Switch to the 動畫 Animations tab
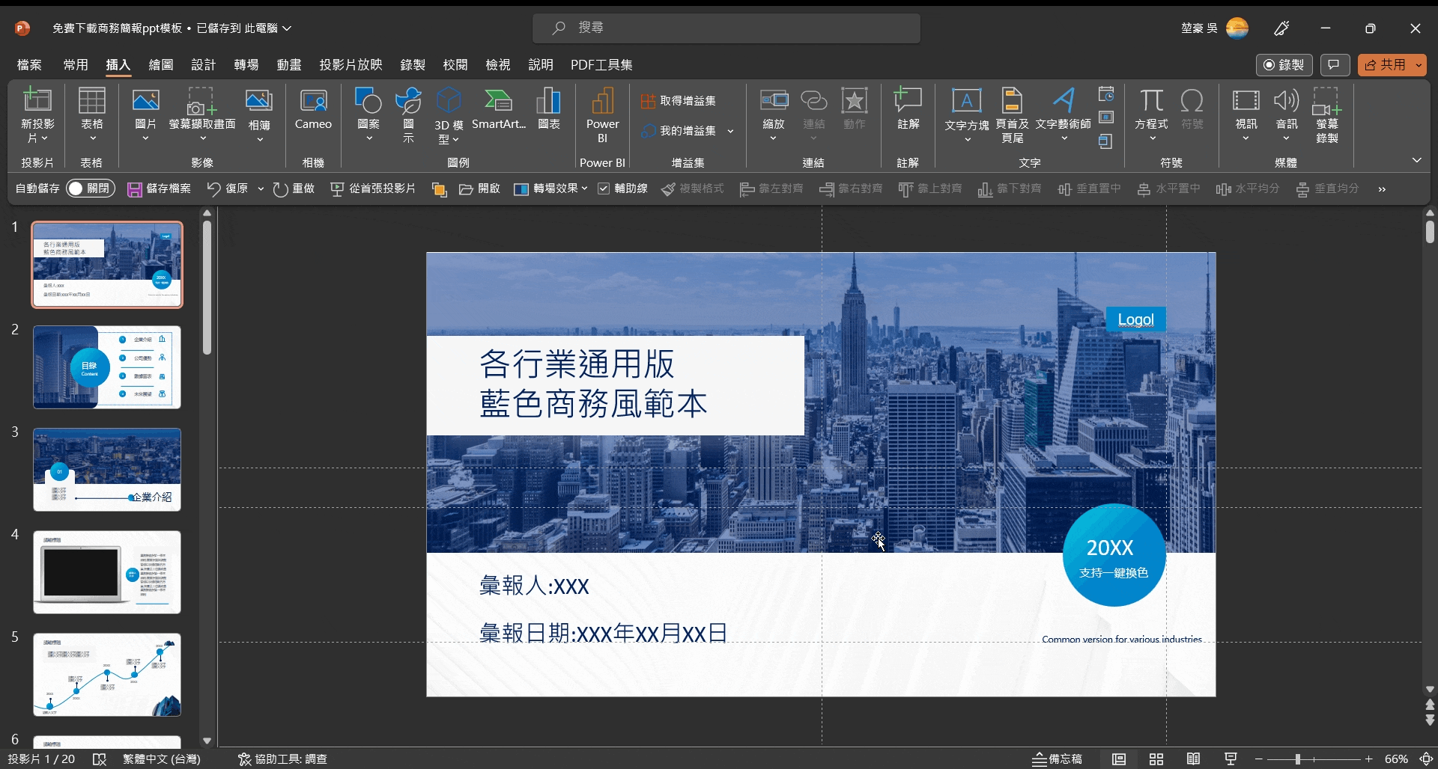 tap(288, 65)
